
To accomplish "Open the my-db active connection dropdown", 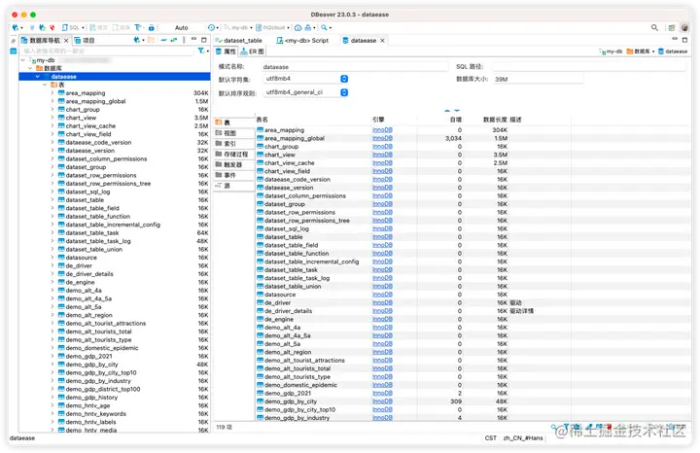I will pyautogui.click(x=238, y=27).
